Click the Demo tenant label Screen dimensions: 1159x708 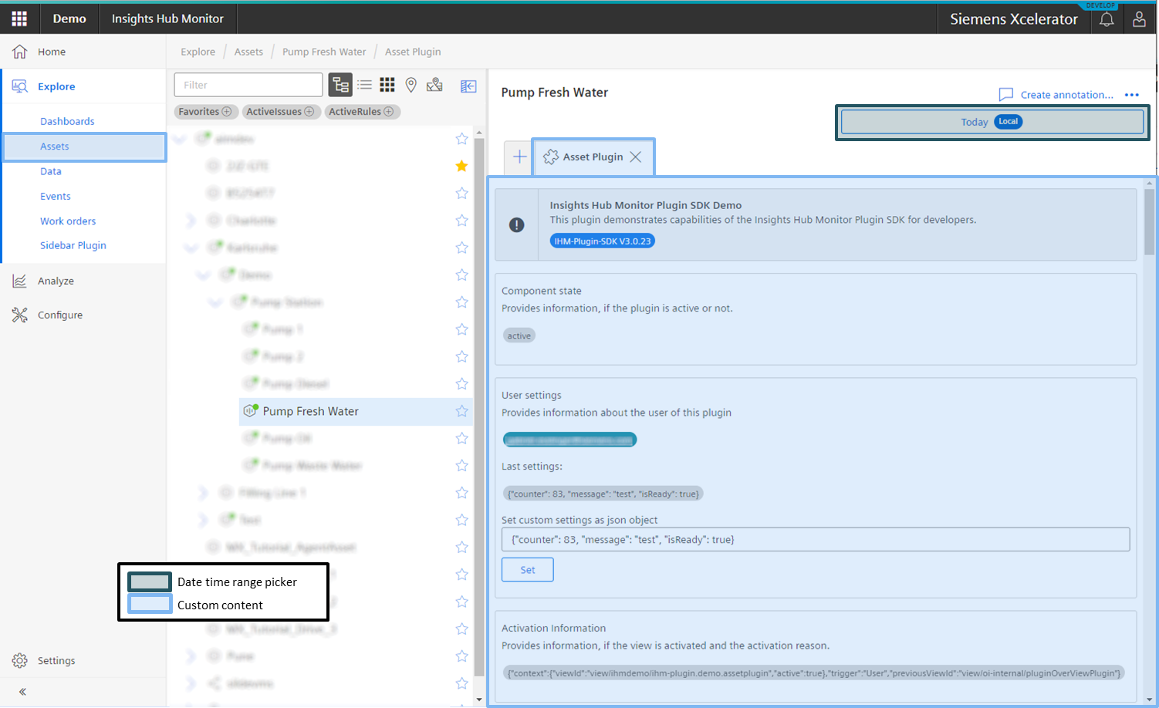tap(69, 19)
